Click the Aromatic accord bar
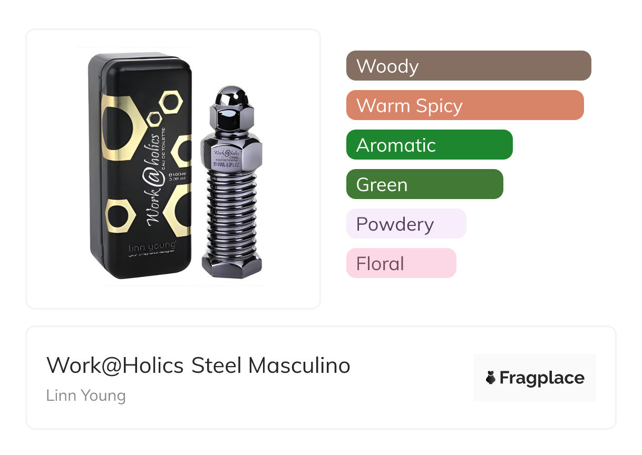 [x=429, y=145]
